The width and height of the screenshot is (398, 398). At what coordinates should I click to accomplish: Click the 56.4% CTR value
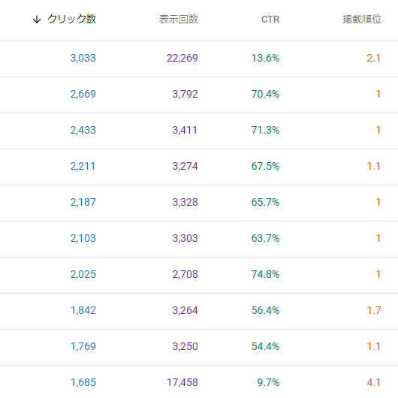tap(265, 310)
